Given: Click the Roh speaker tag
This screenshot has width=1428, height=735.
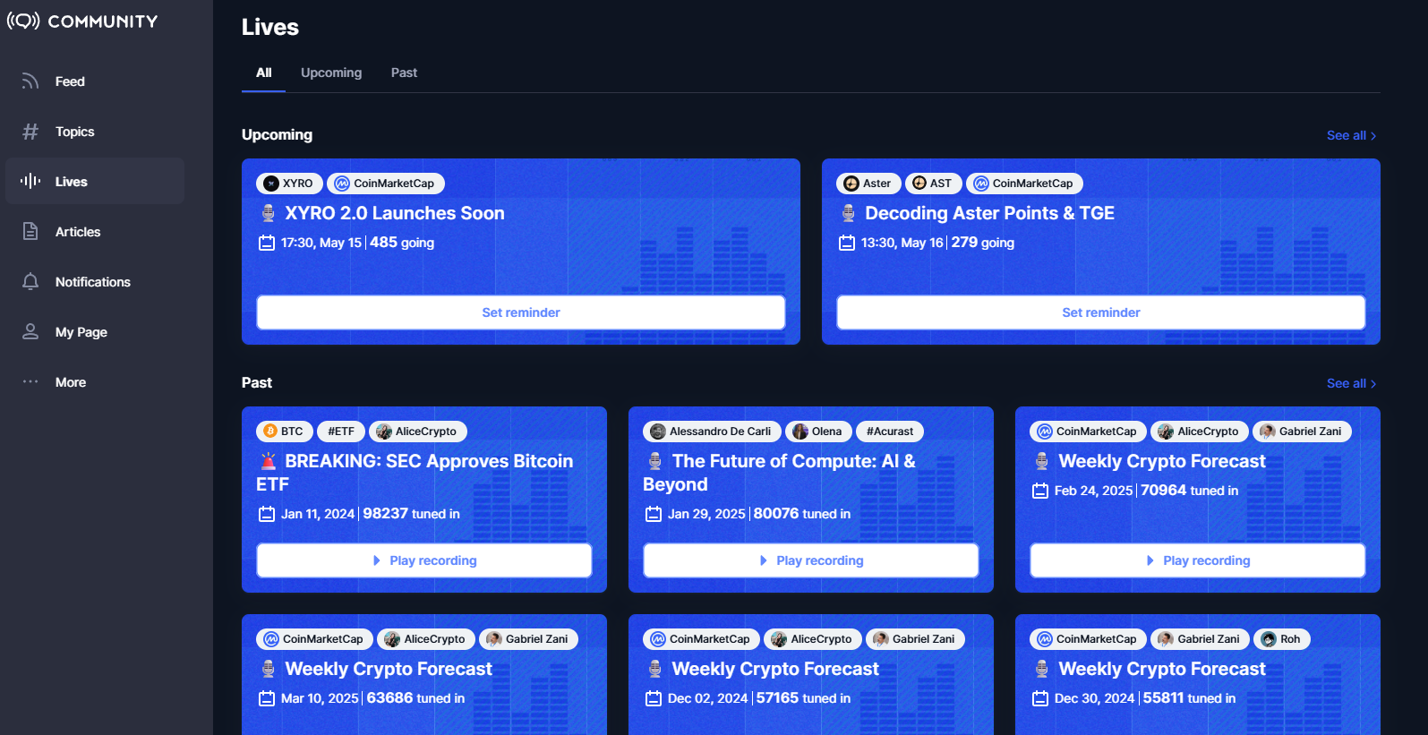Looking at the screenshot, I should click(1281, 639).
